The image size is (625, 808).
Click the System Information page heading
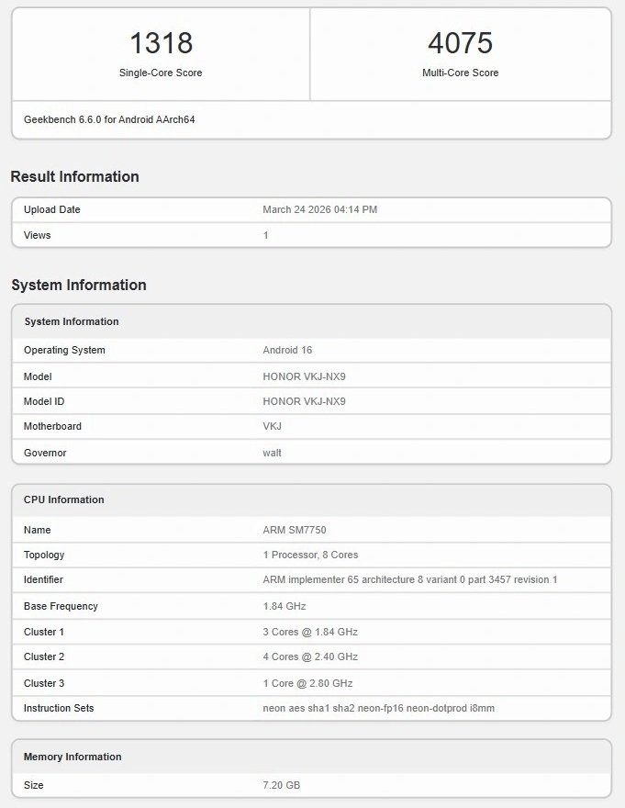point(79,285)
